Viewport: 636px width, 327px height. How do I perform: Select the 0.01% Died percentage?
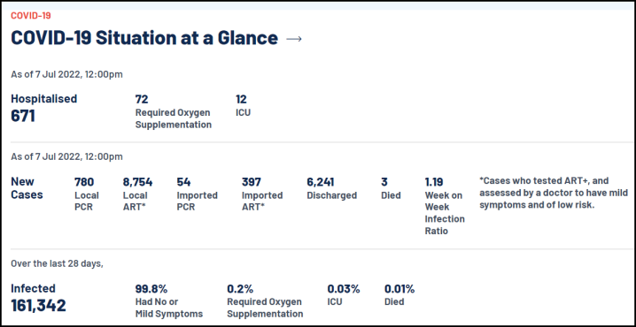coord(399,295)
